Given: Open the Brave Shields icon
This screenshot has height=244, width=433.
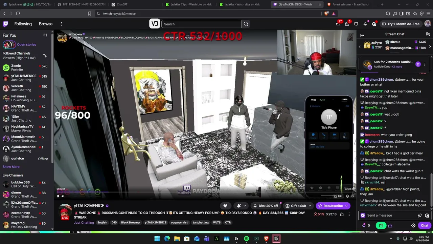Looking at the screenshot, I should [x=326, y=14].
